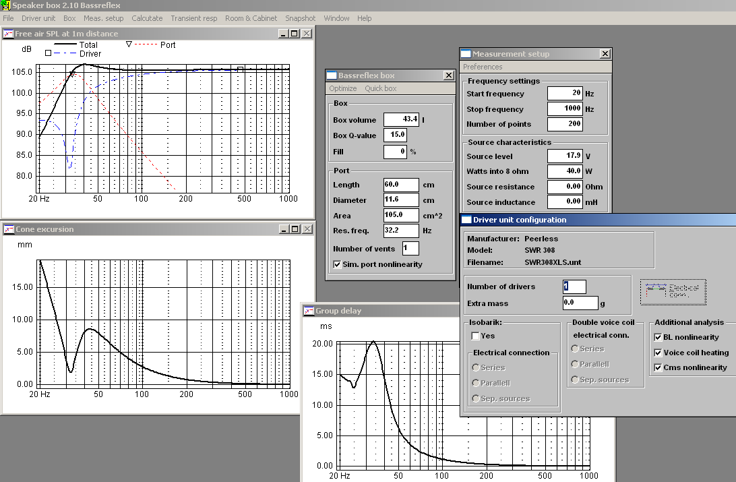Click the Group delay window icon
Viewport: 736px width, 482px height.
(x=309, y=311)
